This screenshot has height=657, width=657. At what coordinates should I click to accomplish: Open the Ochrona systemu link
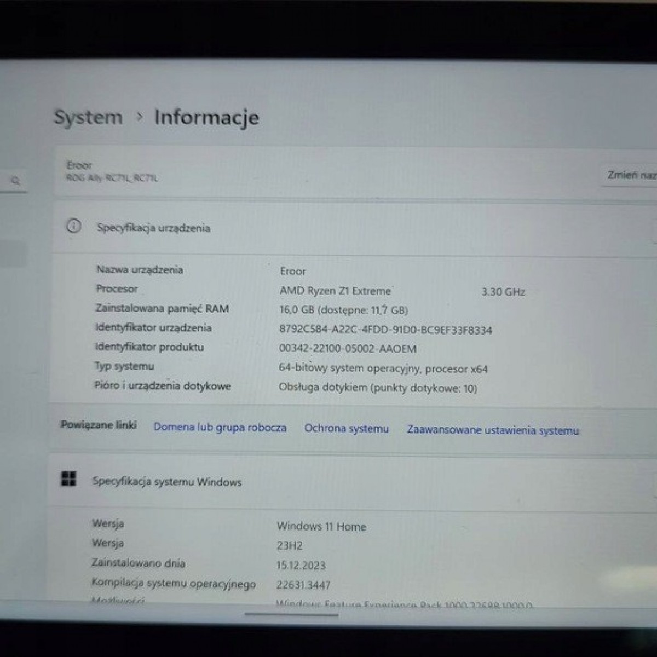coord(346,429)
